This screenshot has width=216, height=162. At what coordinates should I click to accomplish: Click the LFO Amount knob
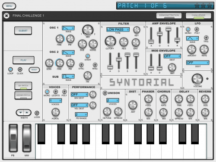click(192, 49)
